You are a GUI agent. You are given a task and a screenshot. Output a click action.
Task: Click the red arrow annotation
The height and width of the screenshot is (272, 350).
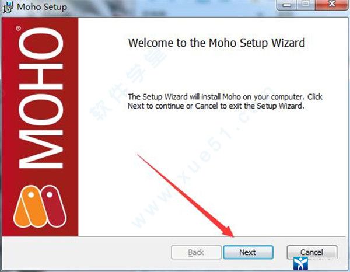[x=185, y=196]
